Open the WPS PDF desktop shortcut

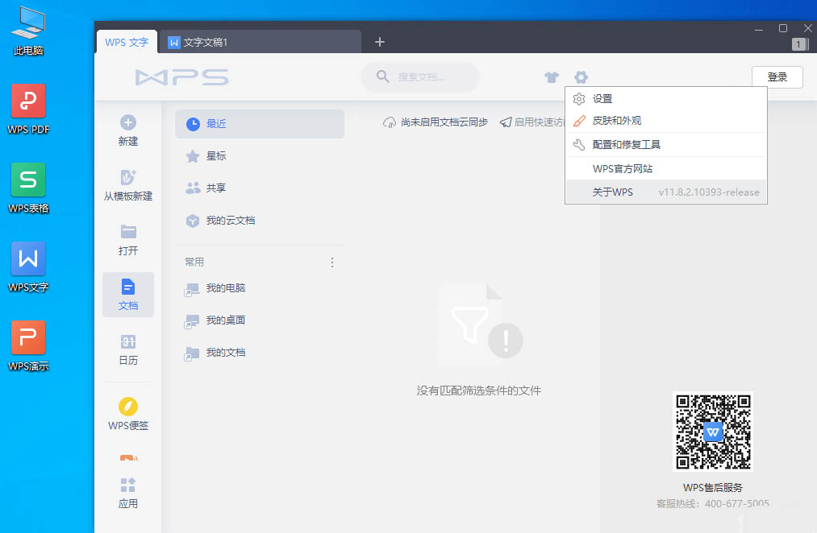[28, 109]
